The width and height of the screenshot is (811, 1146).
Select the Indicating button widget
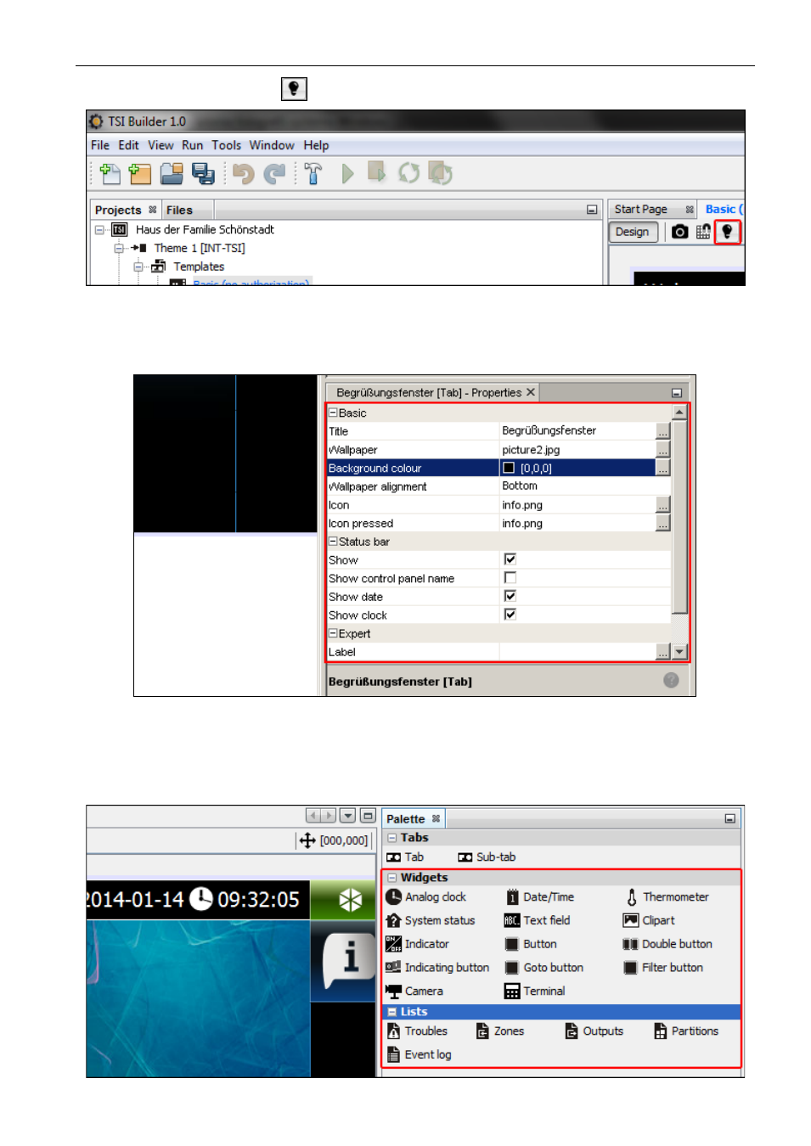437,968
